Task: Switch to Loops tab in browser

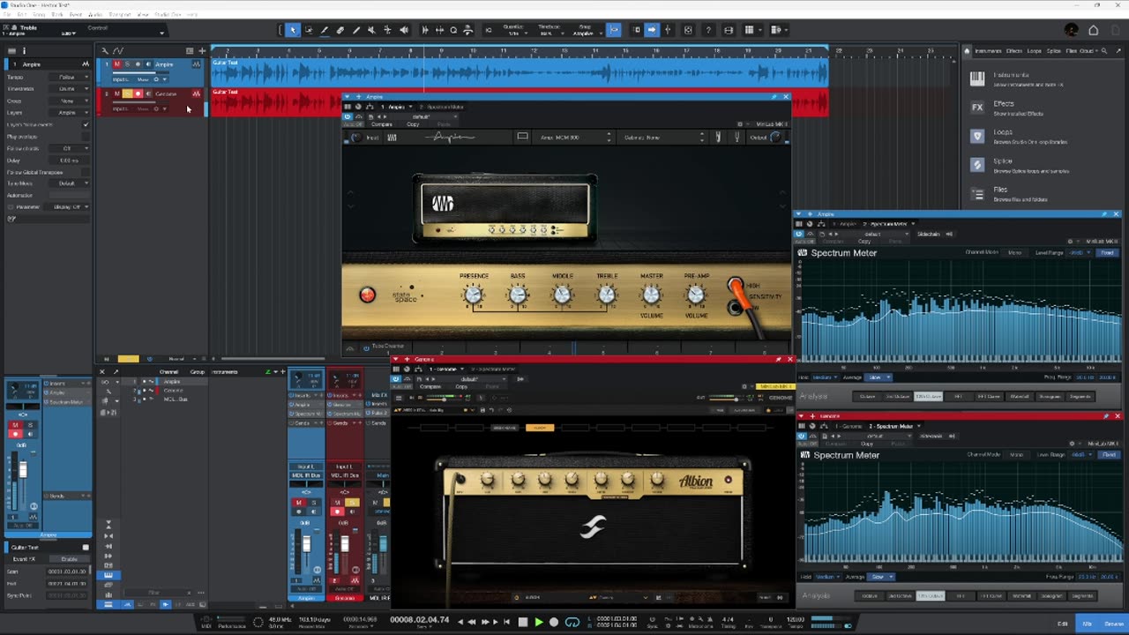Action: (x=1034, y=51)
